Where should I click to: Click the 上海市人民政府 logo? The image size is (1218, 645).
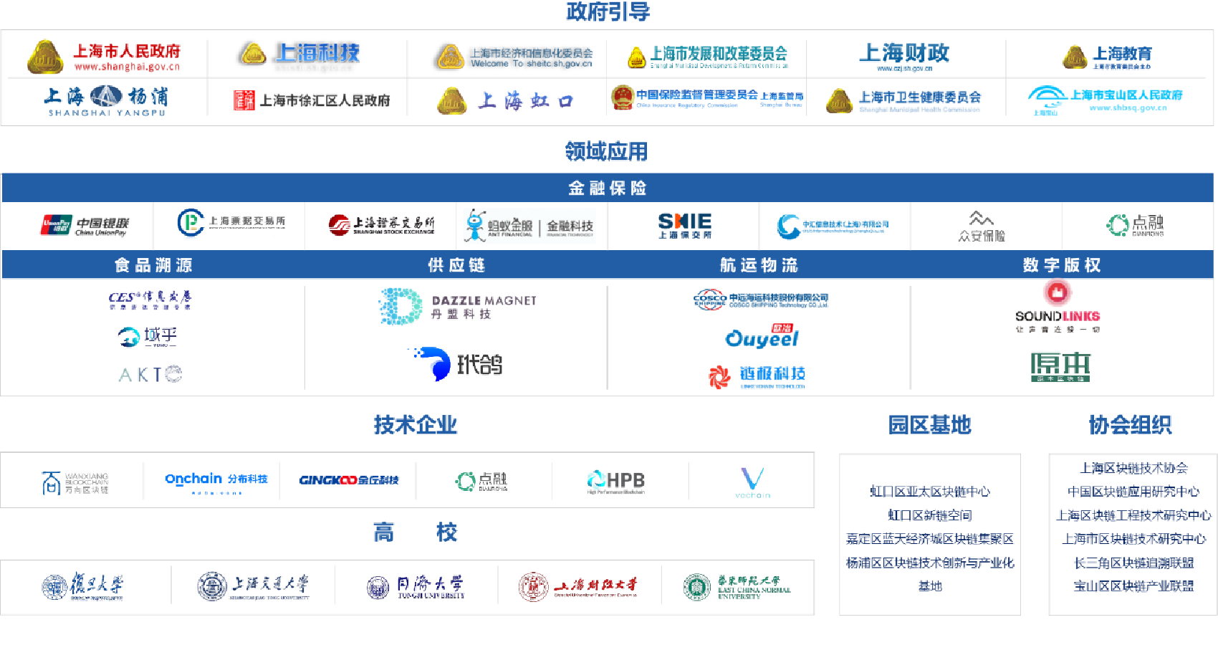(x=104, y=57)
